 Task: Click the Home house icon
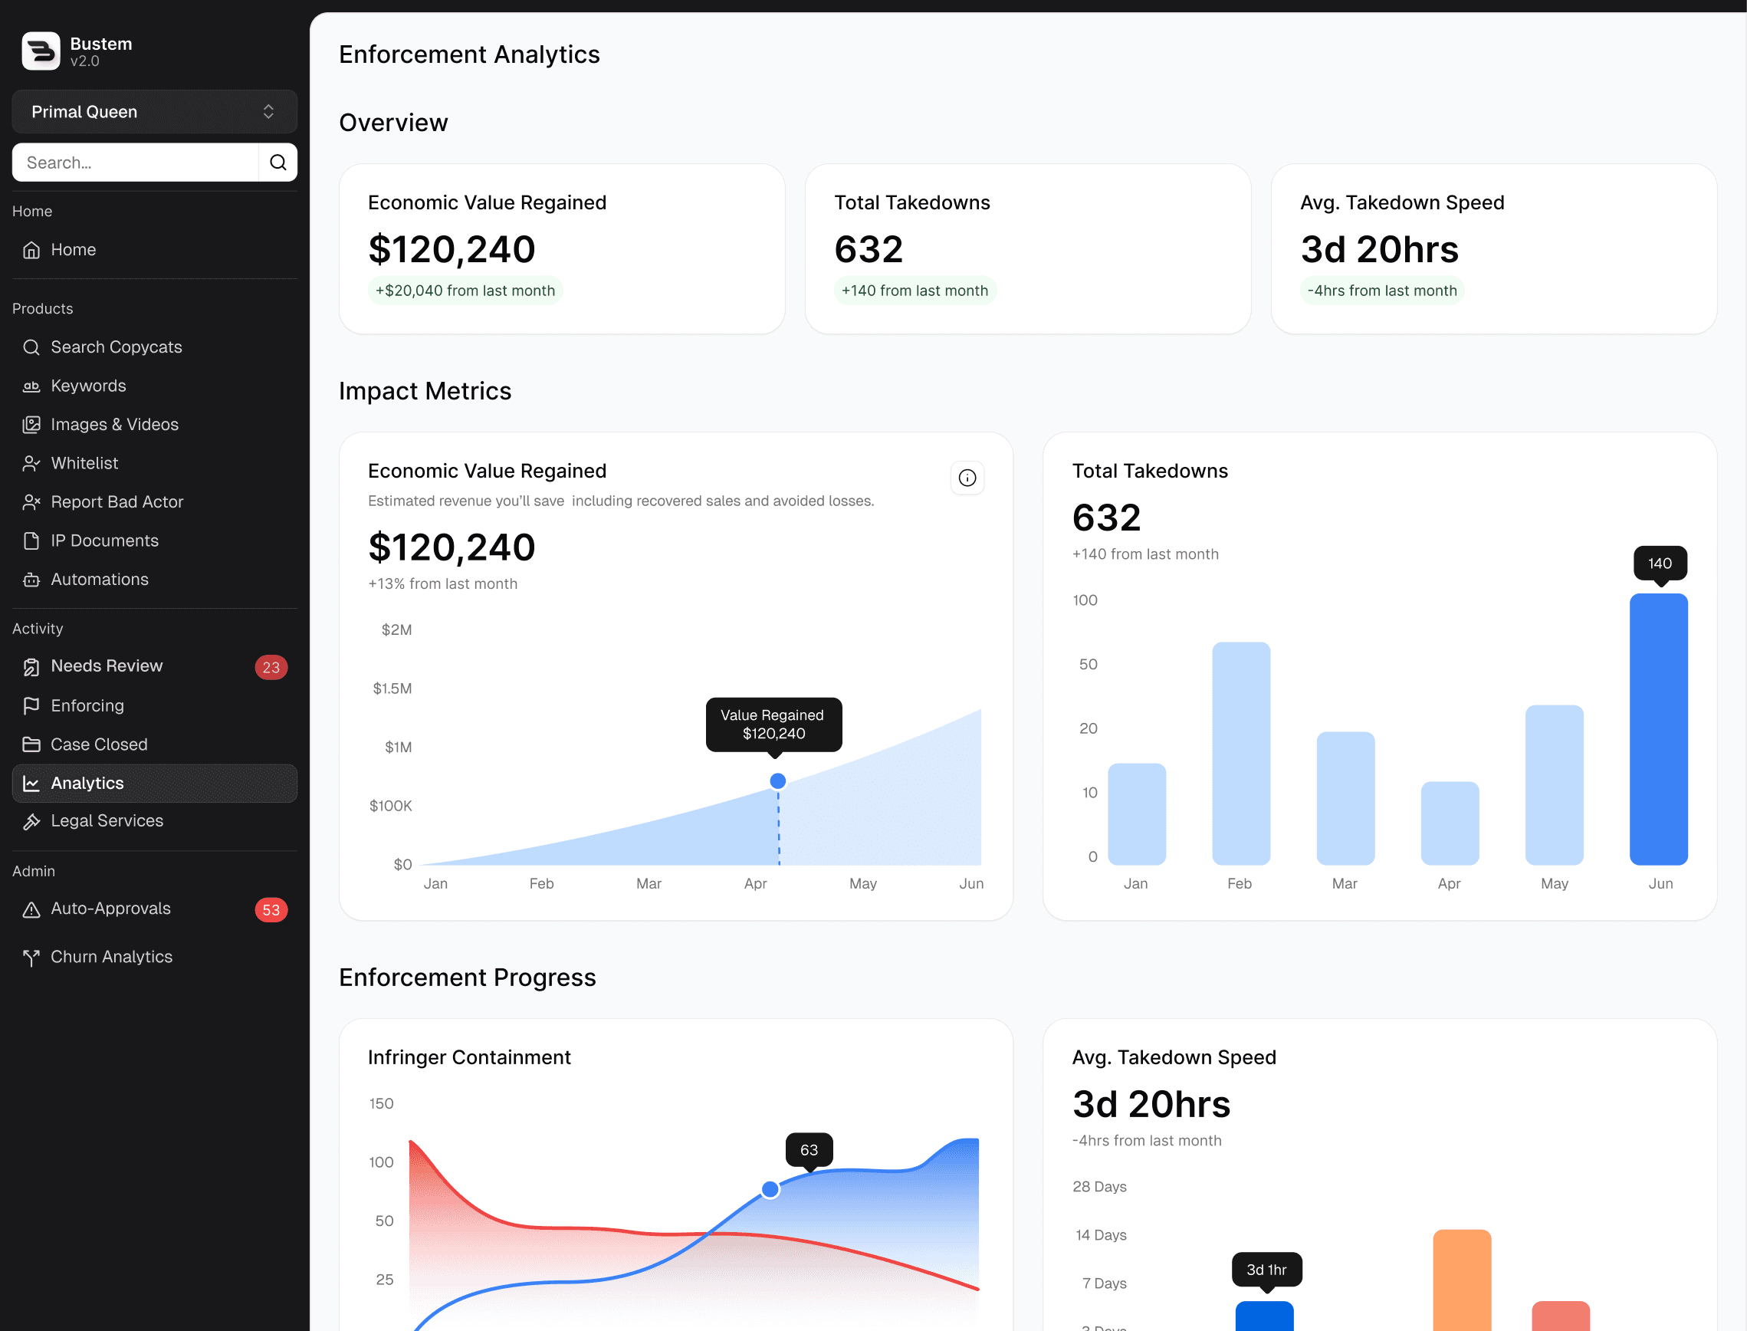(x=31, y=251)
